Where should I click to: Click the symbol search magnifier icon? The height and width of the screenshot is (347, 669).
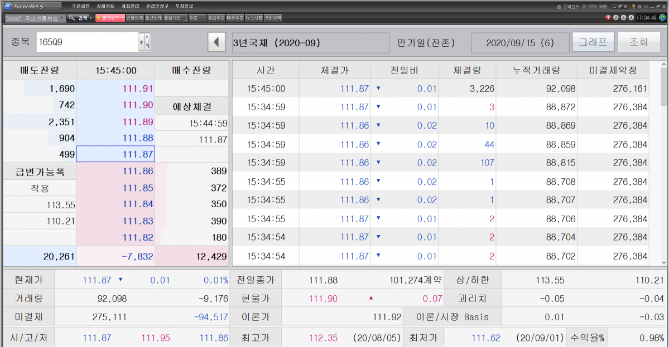(147, 42)
